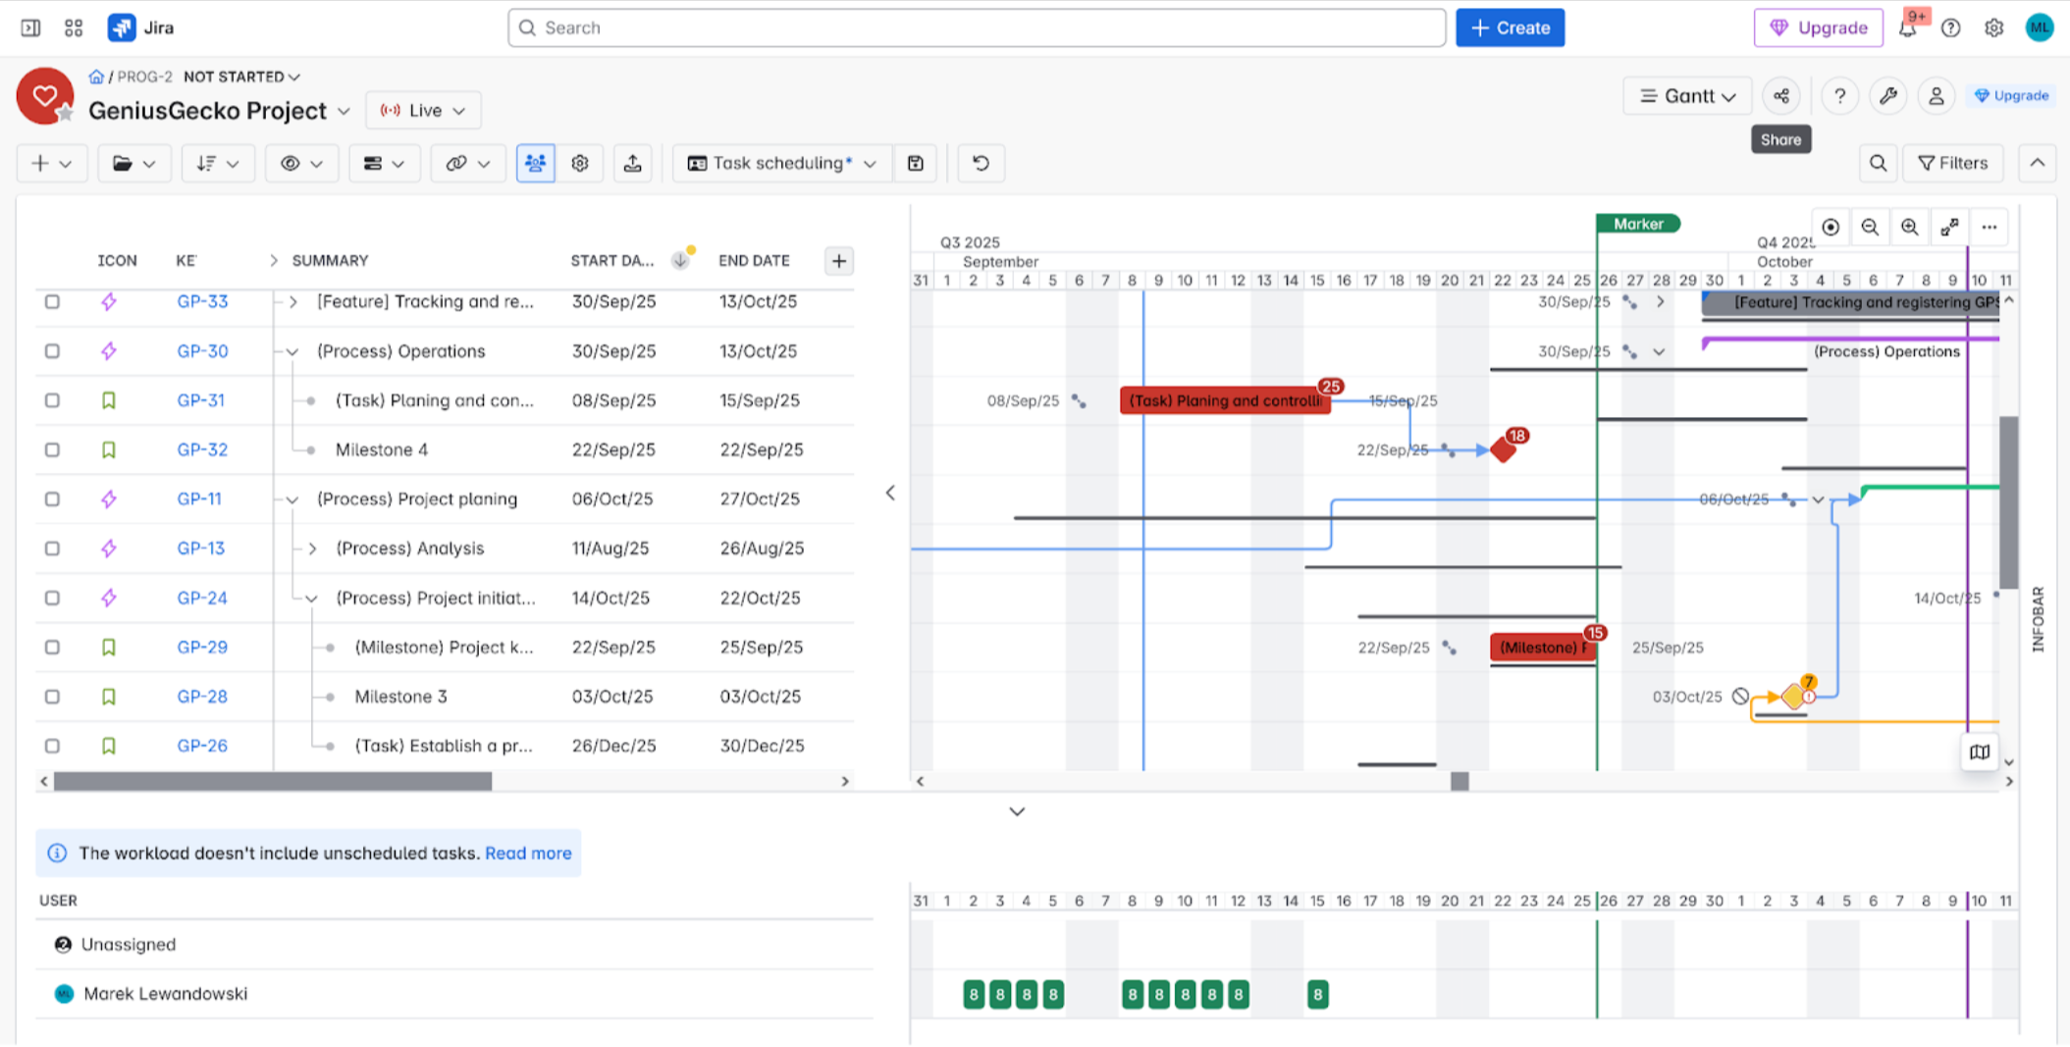Zoom out on the Gantt timeline
2070x1047 pixels.
point(1870,228)
